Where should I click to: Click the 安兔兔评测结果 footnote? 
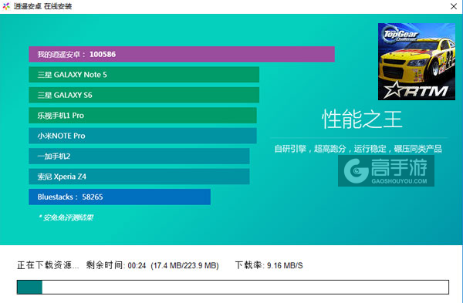(x=66, y=217)
